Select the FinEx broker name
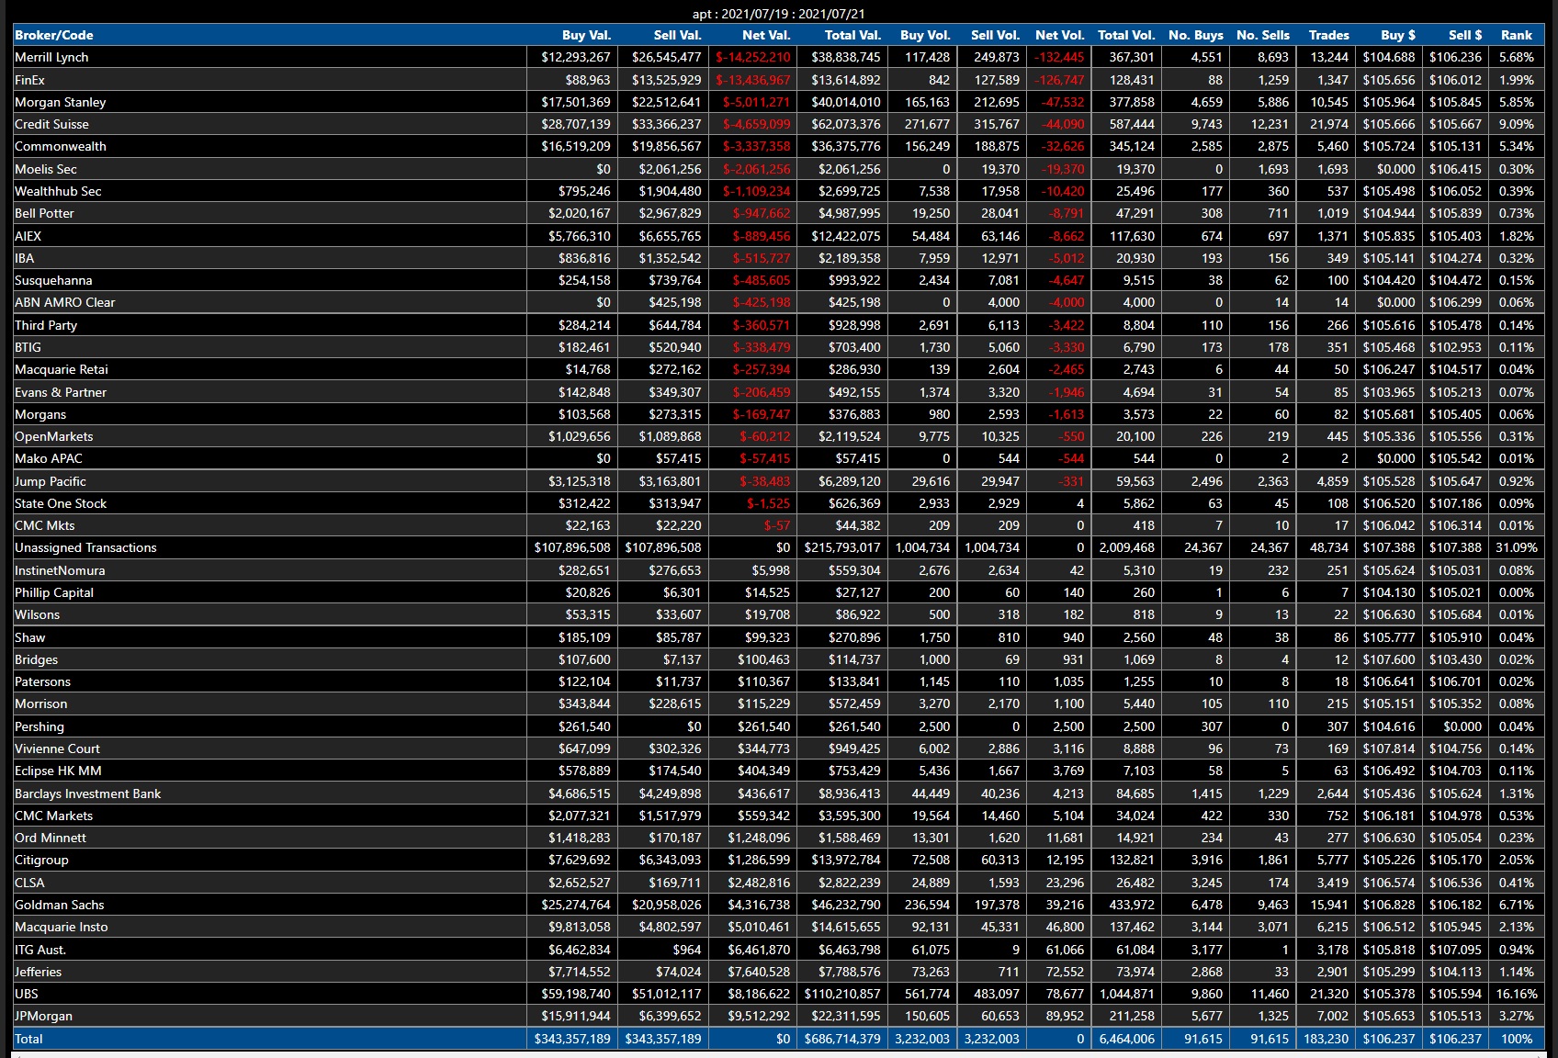 [x=29, y=80]
